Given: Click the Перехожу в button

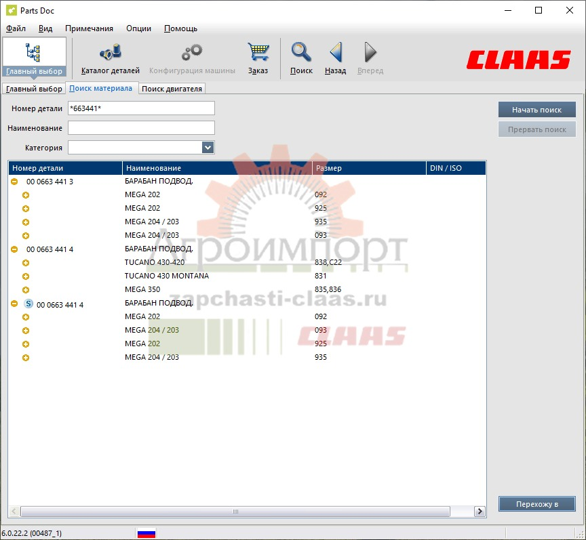Looking at the screenshot, I should [x=537, y=504].
